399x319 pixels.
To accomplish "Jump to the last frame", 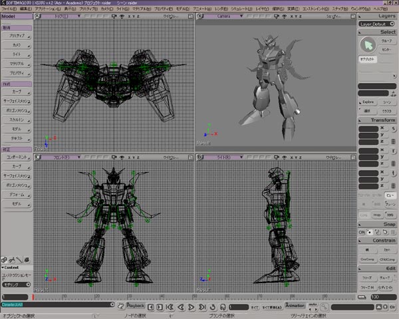I will (x=202, y=307).
